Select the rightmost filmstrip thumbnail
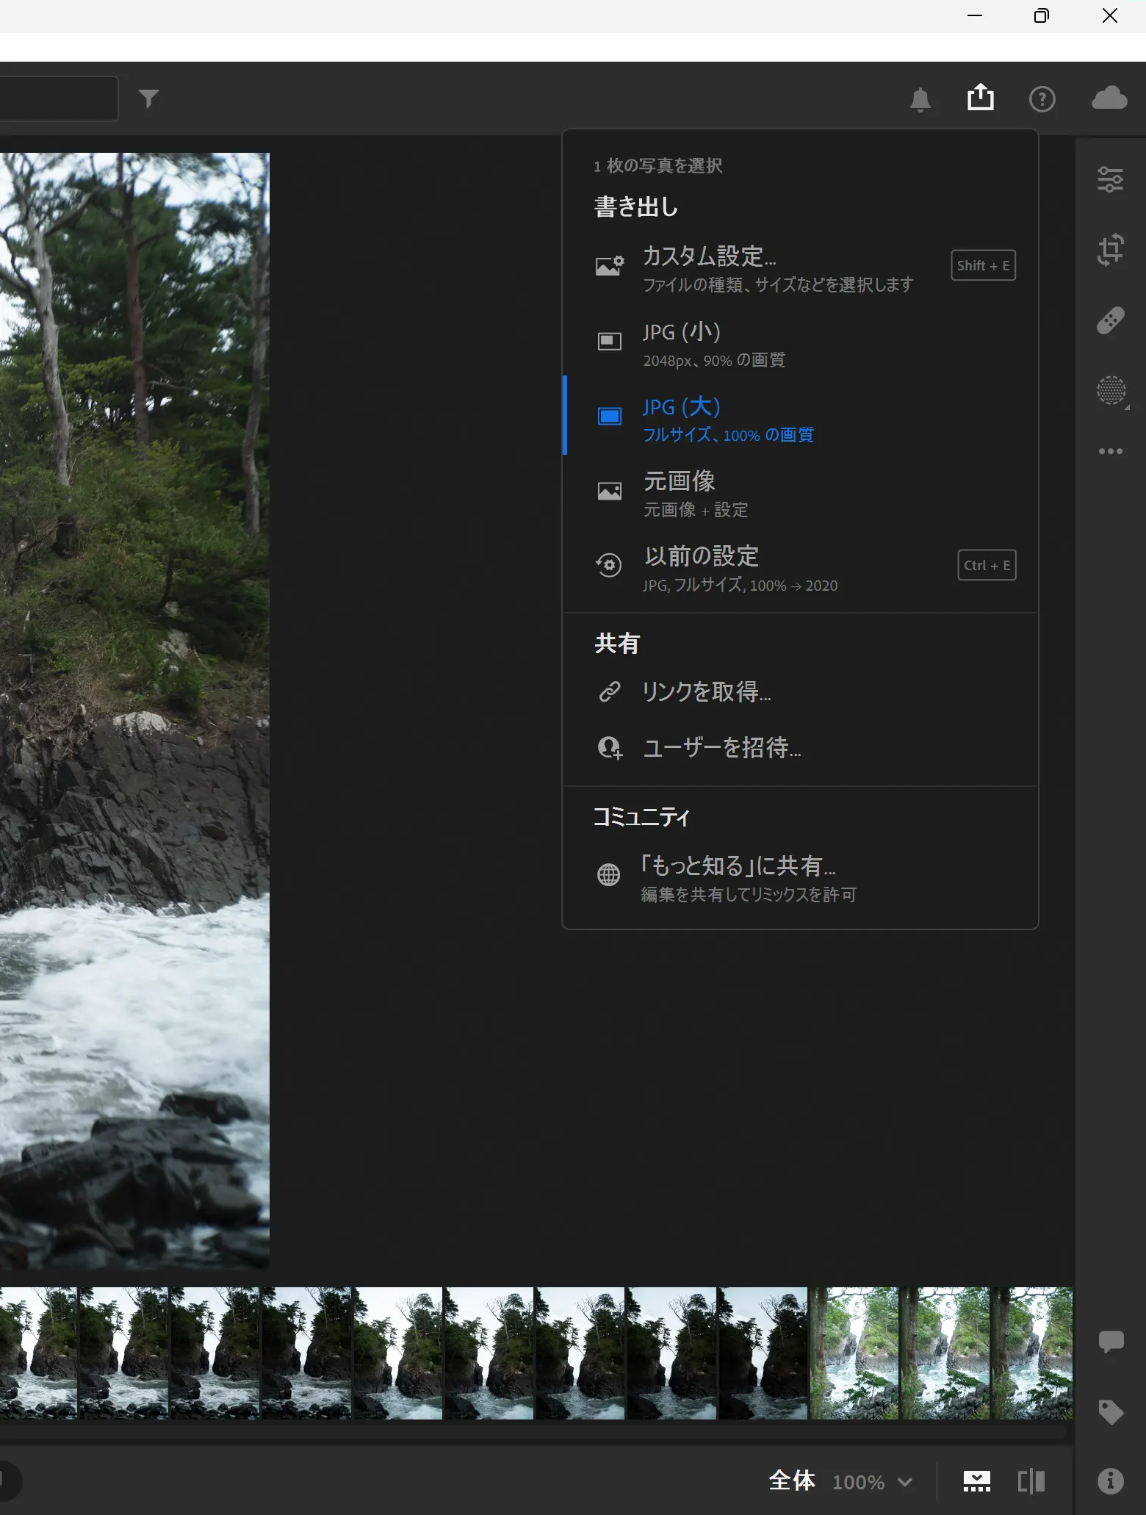The width and height of the screenshot is (1146, 1515). pyautogui.click(x=1032, y=1353)
